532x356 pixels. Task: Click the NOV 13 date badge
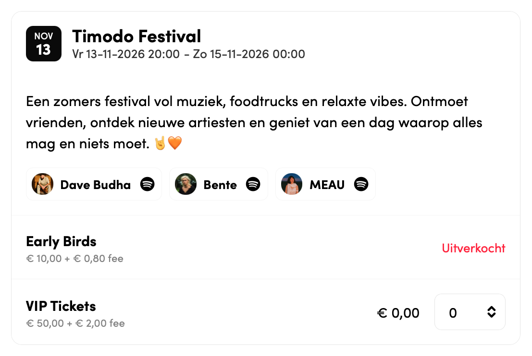[44, 44]
